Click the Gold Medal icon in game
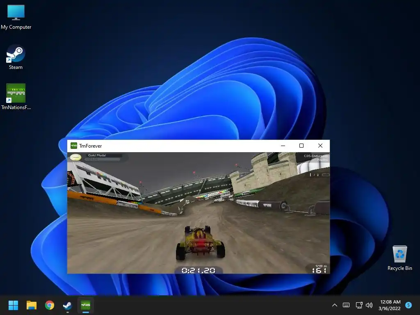 pyautogui.click(x=75, y=157)
